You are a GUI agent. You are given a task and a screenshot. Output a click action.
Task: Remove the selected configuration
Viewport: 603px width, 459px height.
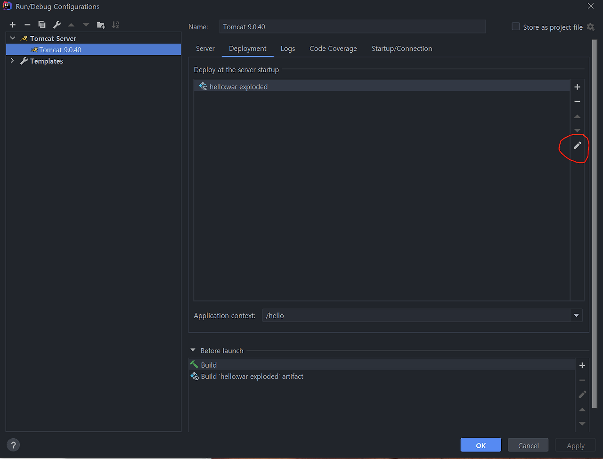click(27, 25)
